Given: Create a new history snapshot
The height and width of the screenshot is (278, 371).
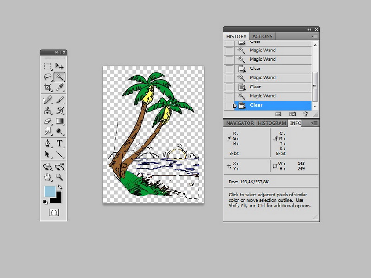Looking at the screenshot, I should (293, 114).
